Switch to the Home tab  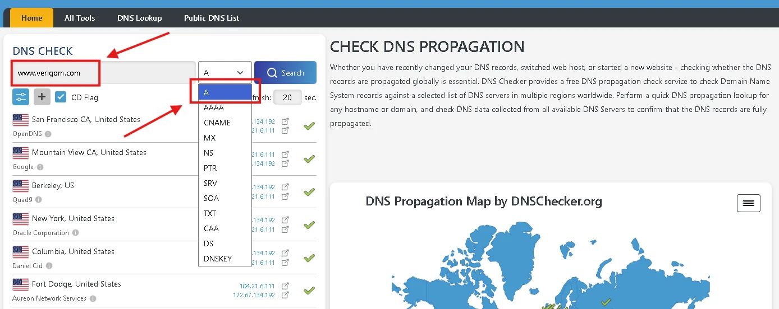[32, 18]
